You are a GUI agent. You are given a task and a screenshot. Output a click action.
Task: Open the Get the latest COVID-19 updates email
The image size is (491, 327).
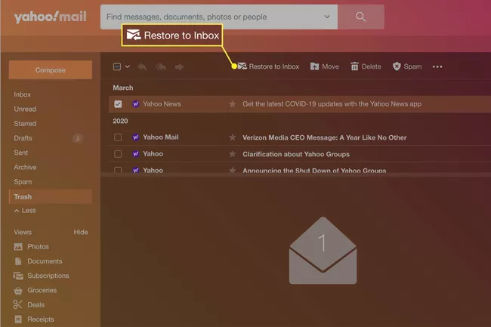point(332,104)
